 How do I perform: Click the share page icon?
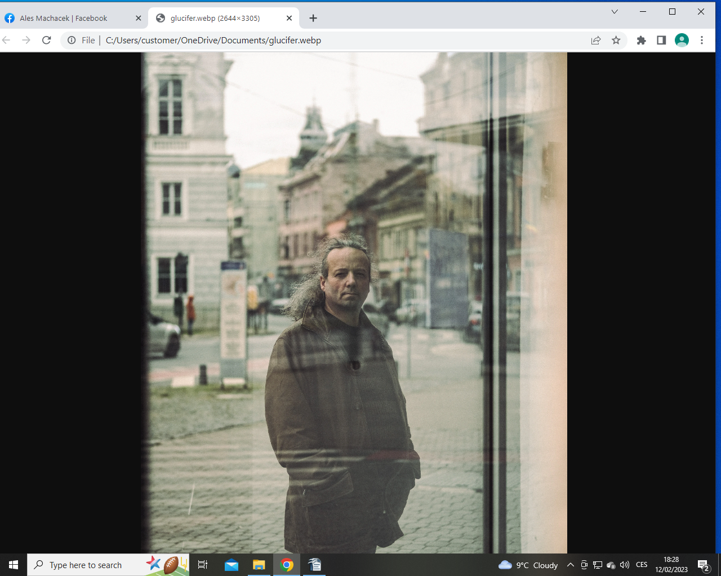point(596,40)
